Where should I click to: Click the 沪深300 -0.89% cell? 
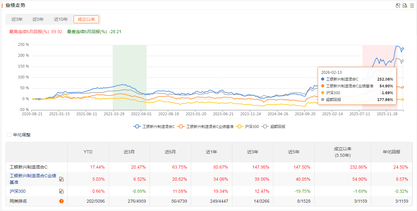(x=139, y=191)
